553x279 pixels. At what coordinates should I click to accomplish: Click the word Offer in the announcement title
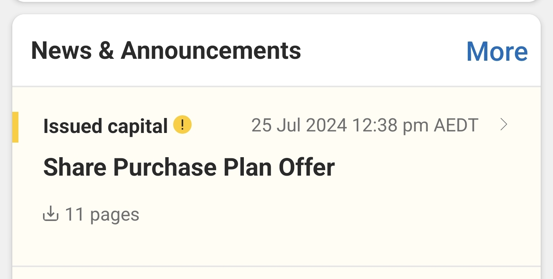coord(307,168)
